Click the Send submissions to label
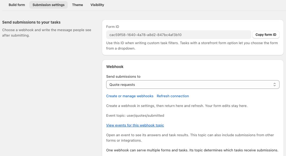This screenshot has height=156, width=286. [123, 76]
